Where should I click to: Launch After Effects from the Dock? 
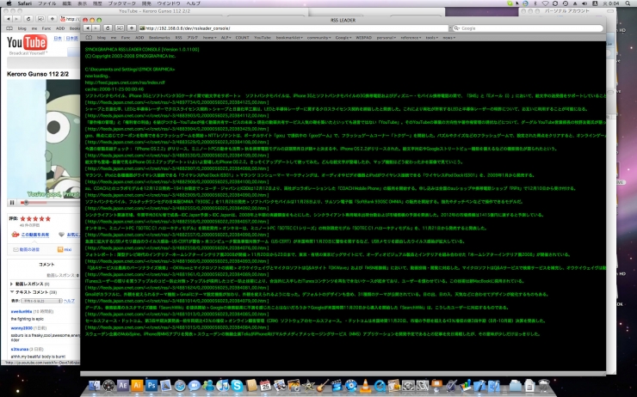click(123, 385)
